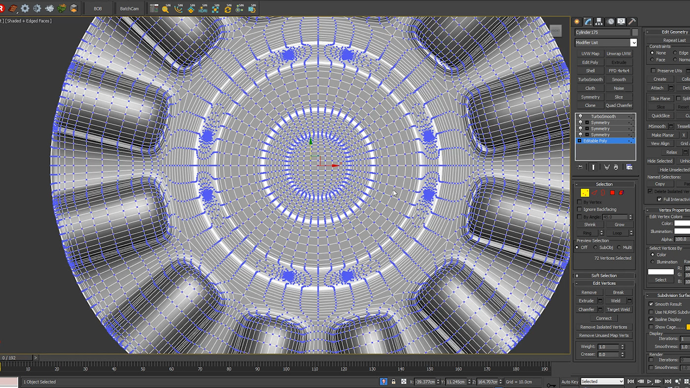Enable Ignore Backfacing checkbox

[x=580, y=209]
